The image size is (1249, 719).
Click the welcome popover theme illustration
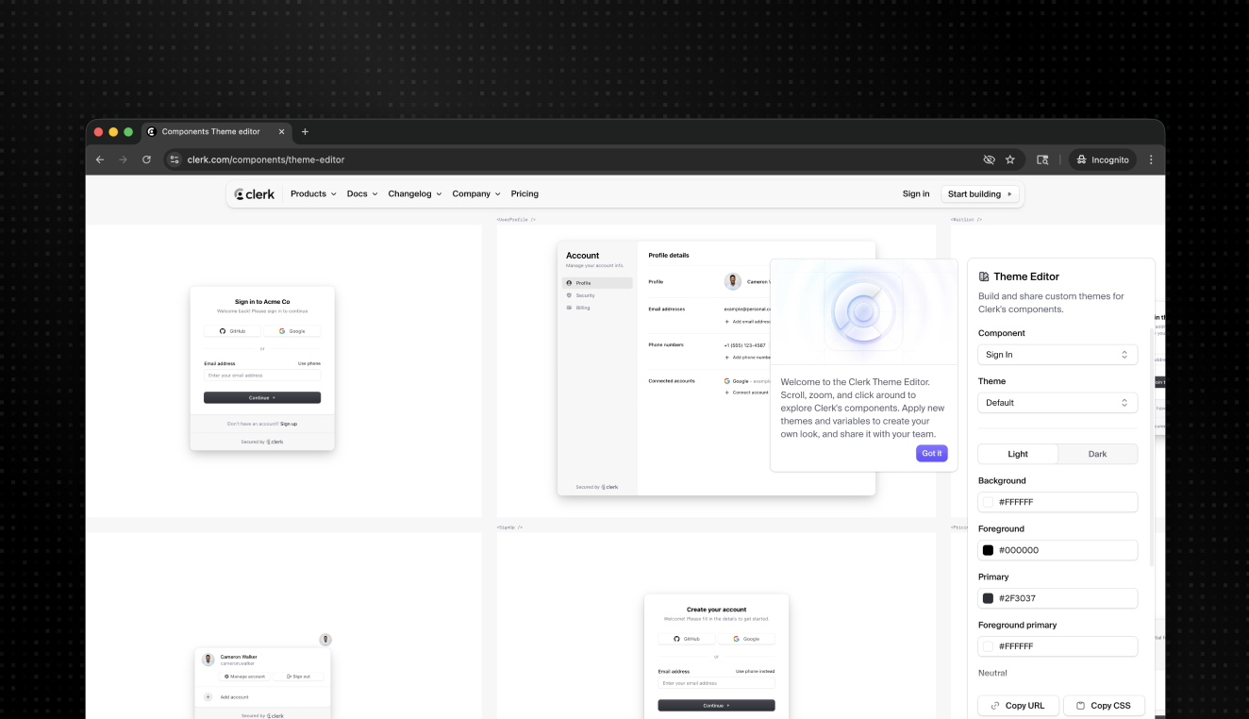coord(864,310)
